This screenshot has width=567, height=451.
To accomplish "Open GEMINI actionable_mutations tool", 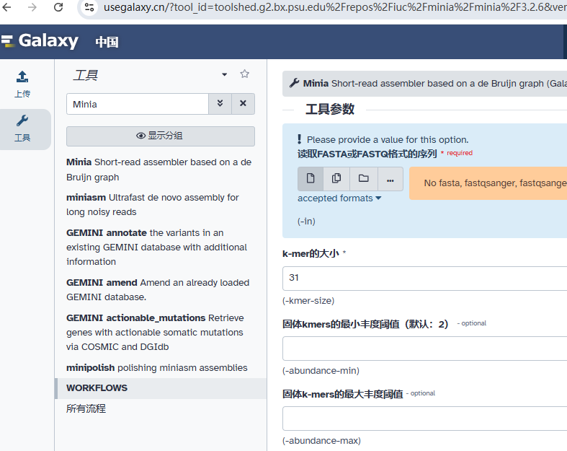I will click(x=155, y=332).
